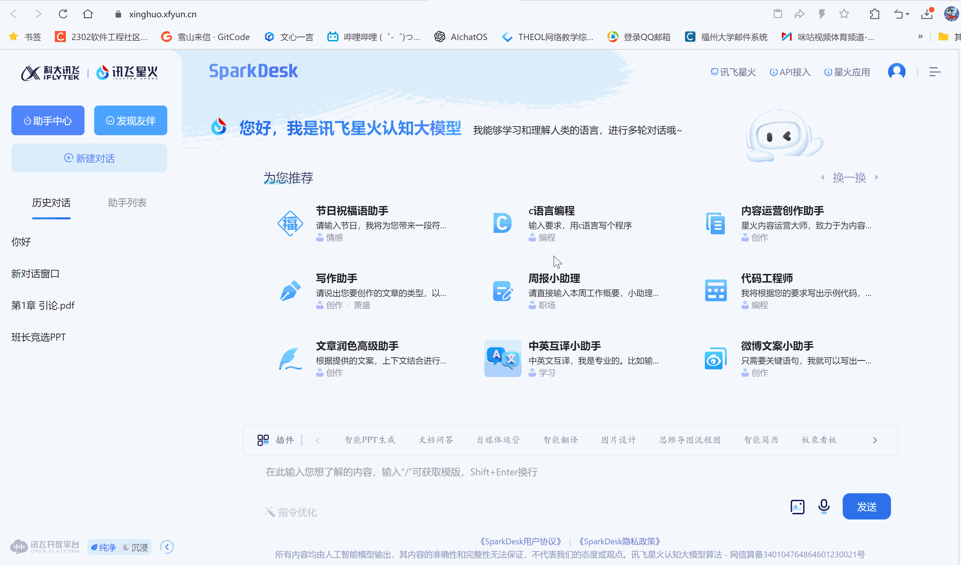Click the 内容运营创作助手 document icon
Screen dimensions: 961x565
tap(715, 224)
